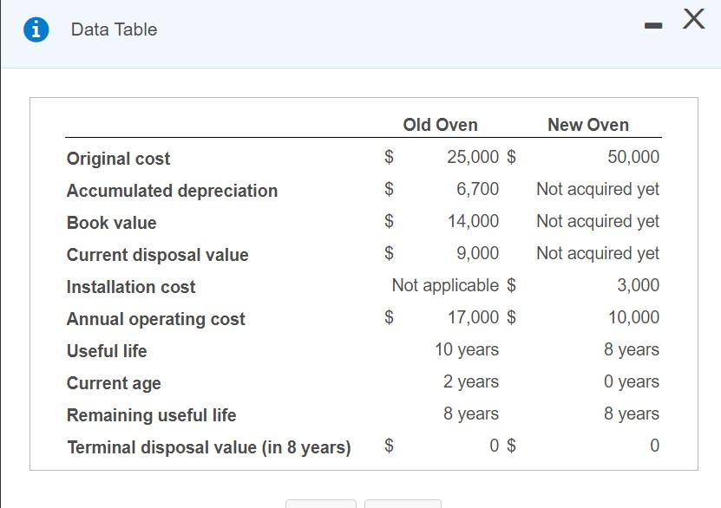This screenshot has width=721, height=508.
Task: Select the 14,000 book value
Action: [473, 221]
